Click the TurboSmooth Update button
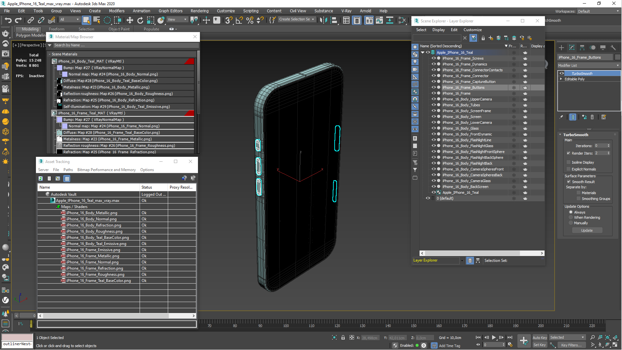Viewport: 622px width, 350px height. (587, 230)
